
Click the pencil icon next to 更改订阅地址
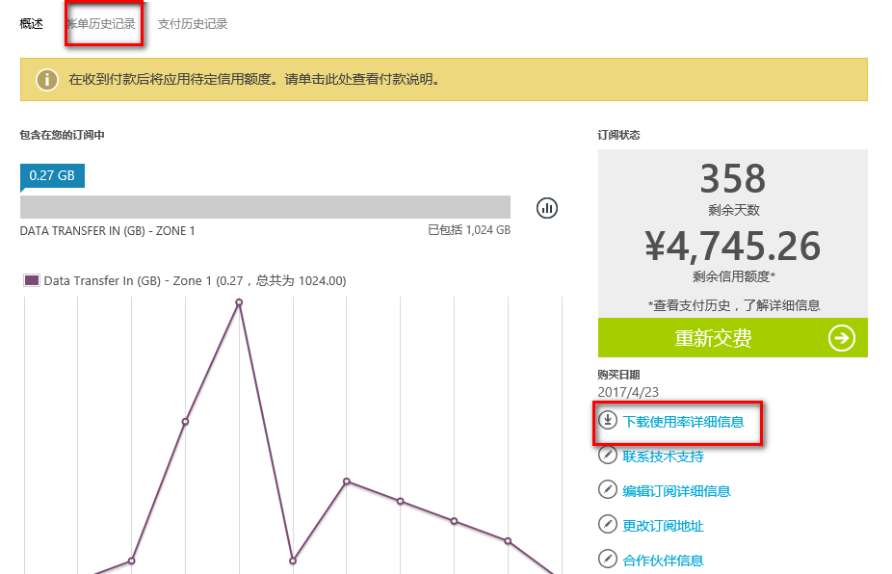point(608,525)
